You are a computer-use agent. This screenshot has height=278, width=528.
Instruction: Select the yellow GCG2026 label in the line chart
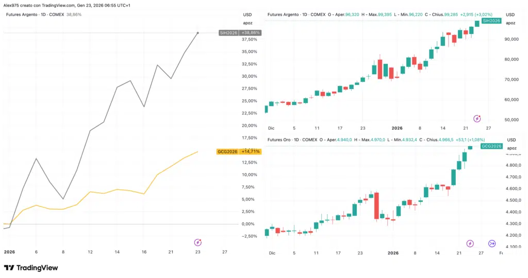point(227,151)
